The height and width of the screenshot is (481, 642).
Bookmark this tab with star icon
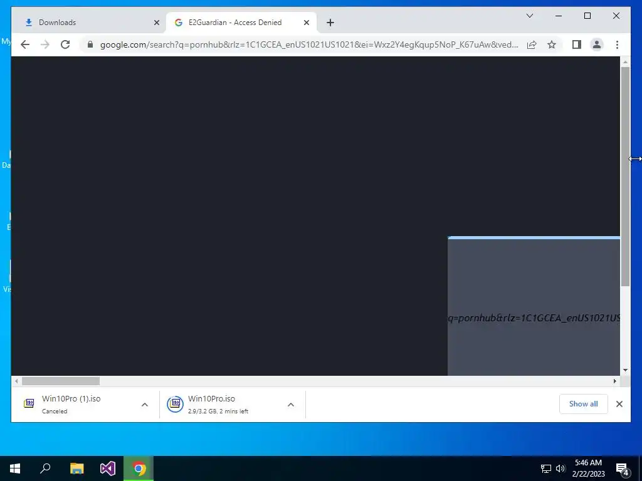(552, 44)
